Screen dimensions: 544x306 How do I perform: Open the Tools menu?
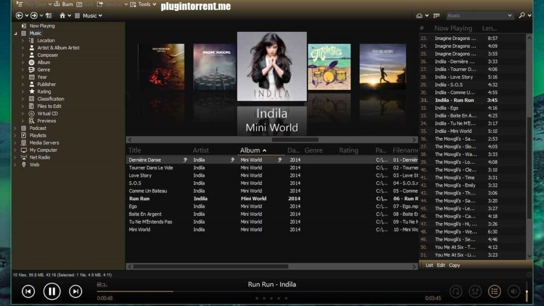tap(143, 4)
